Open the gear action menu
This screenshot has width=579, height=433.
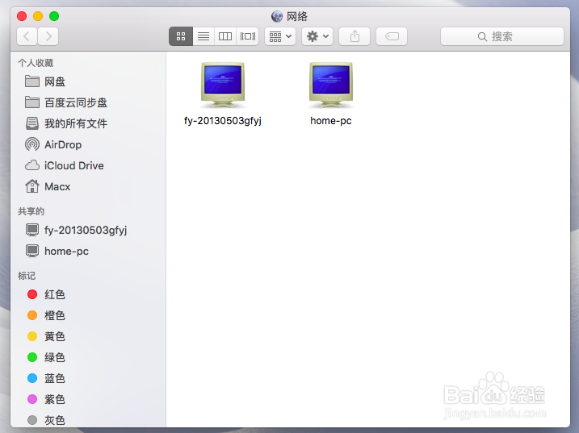(317, 36)
